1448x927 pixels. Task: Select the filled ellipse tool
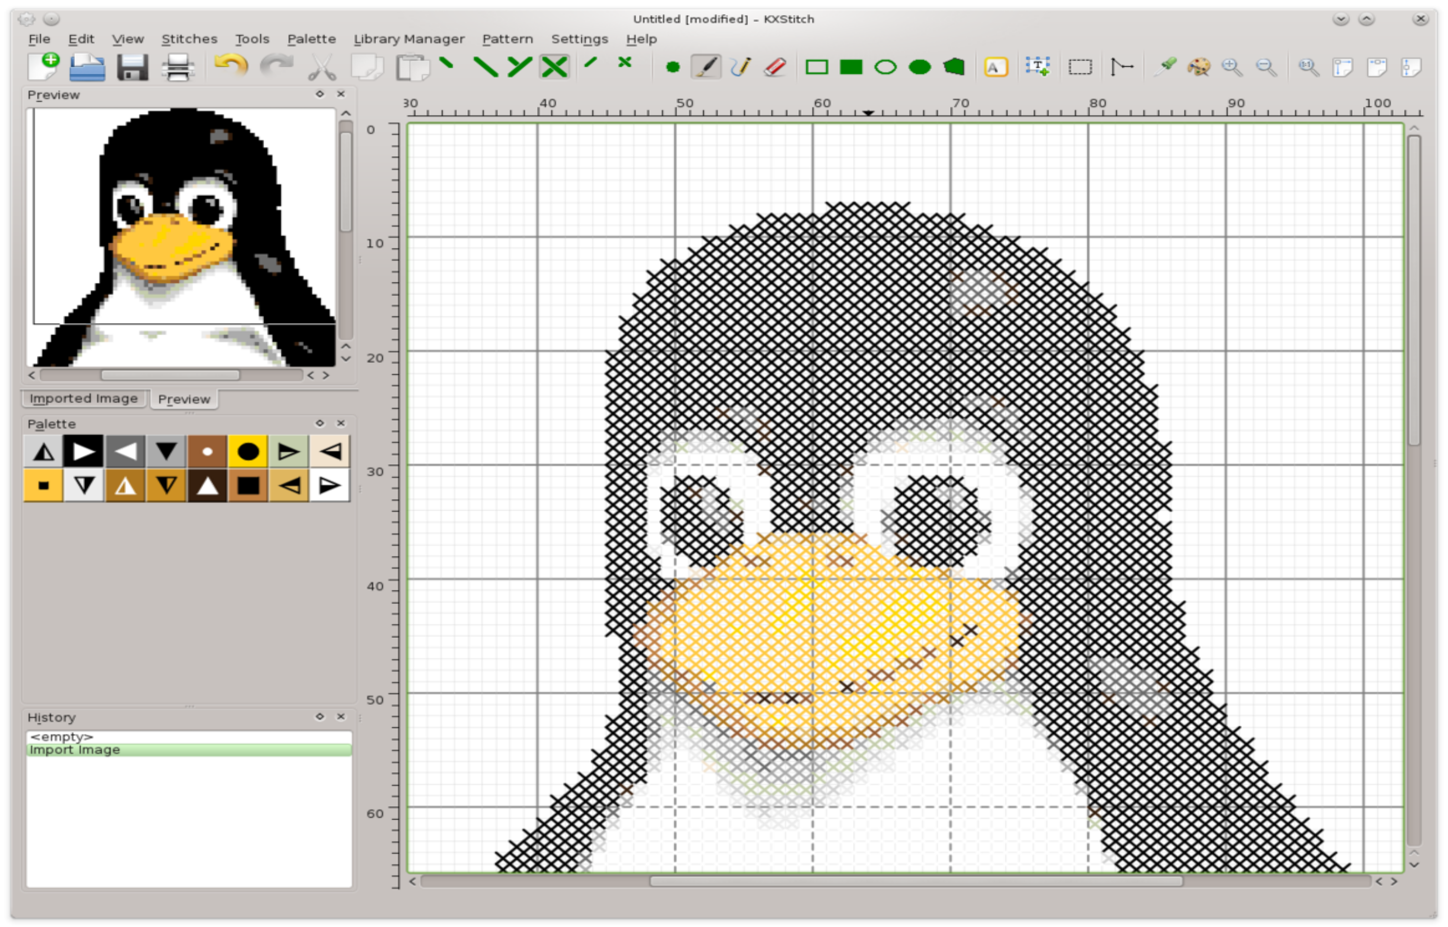coord(920,67)
